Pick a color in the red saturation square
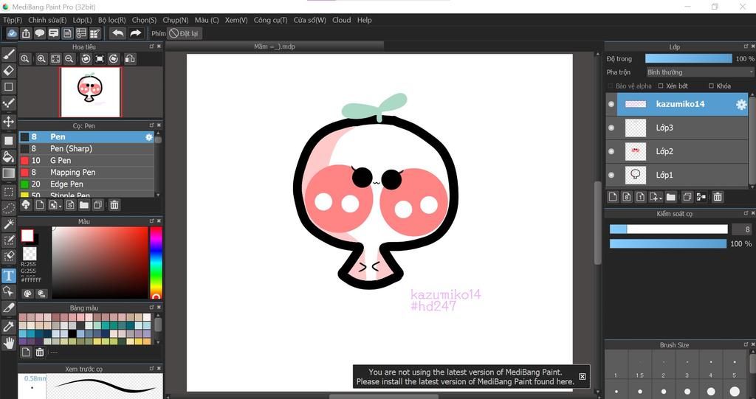 click(100, 263)
